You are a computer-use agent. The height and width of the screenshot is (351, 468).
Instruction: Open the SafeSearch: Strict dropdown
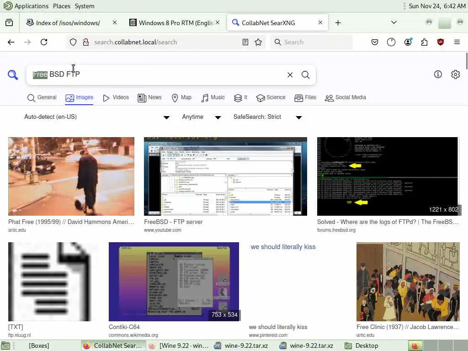coord(267,117)
